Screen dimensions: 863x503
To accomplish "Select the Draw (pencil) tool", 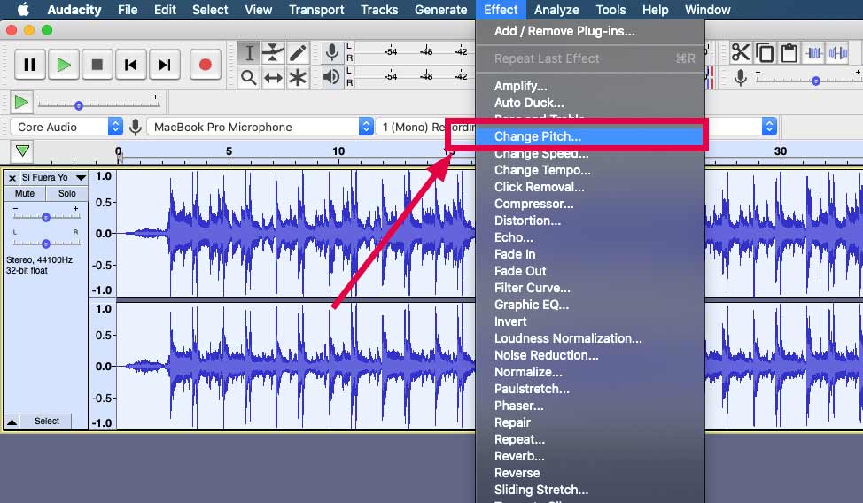I will tap(298, 53).
